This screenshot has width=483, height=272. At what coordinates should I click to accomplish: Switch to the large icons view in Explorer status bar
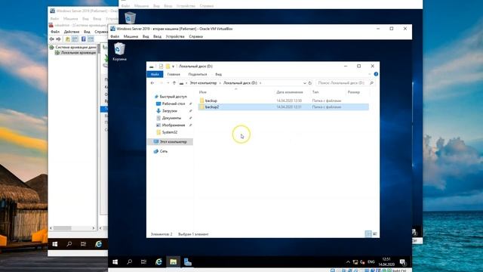tap(375, 234)
